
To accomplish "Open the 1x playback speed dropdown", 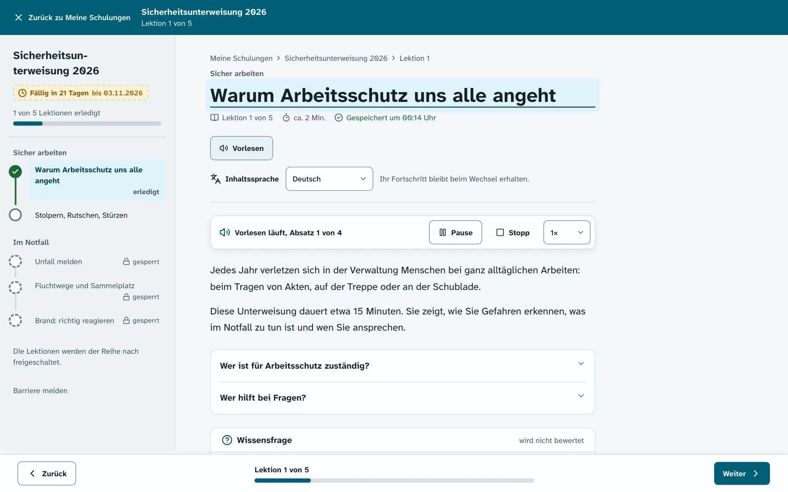I will tap(566, 232).
